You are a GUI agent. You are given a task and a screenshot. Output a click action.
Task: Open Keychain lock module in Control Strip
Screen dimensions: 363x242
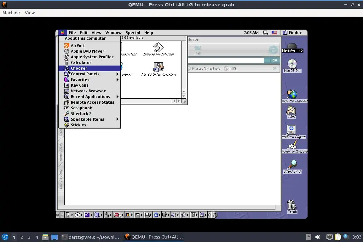(x=108, y=215)
